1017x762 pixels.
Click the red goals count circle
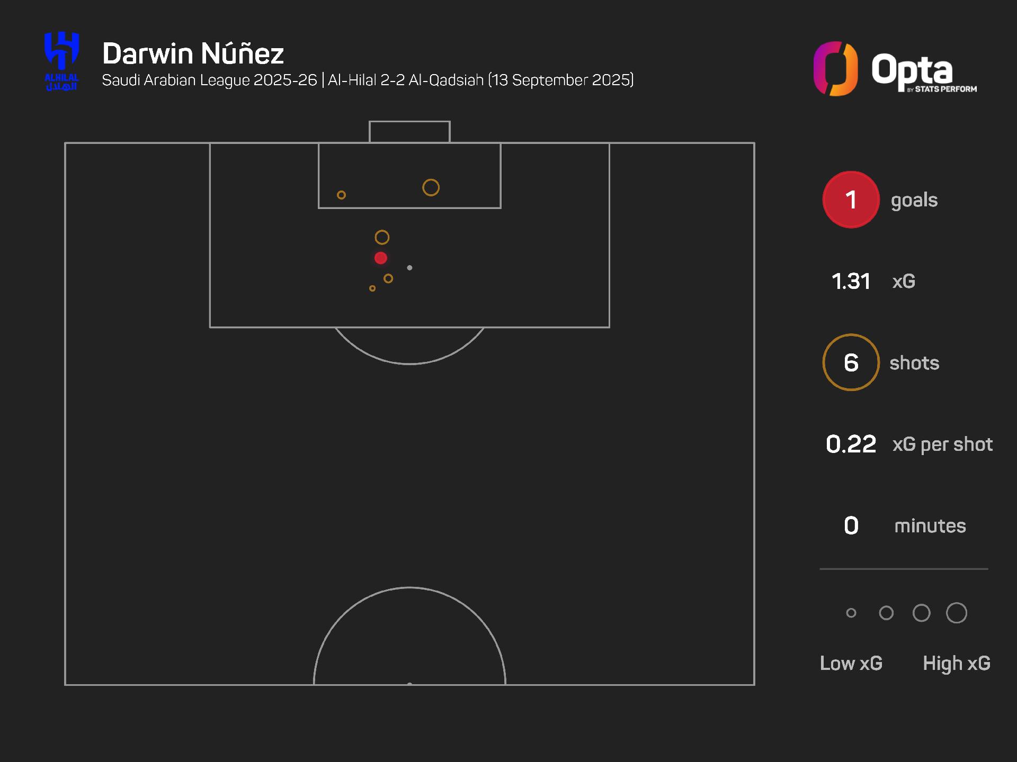(x=851, y=199)
